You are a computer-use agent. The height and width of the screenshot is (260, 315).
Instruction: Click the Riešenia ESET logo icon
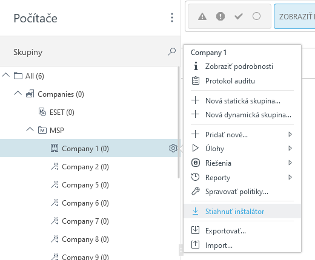196,163
